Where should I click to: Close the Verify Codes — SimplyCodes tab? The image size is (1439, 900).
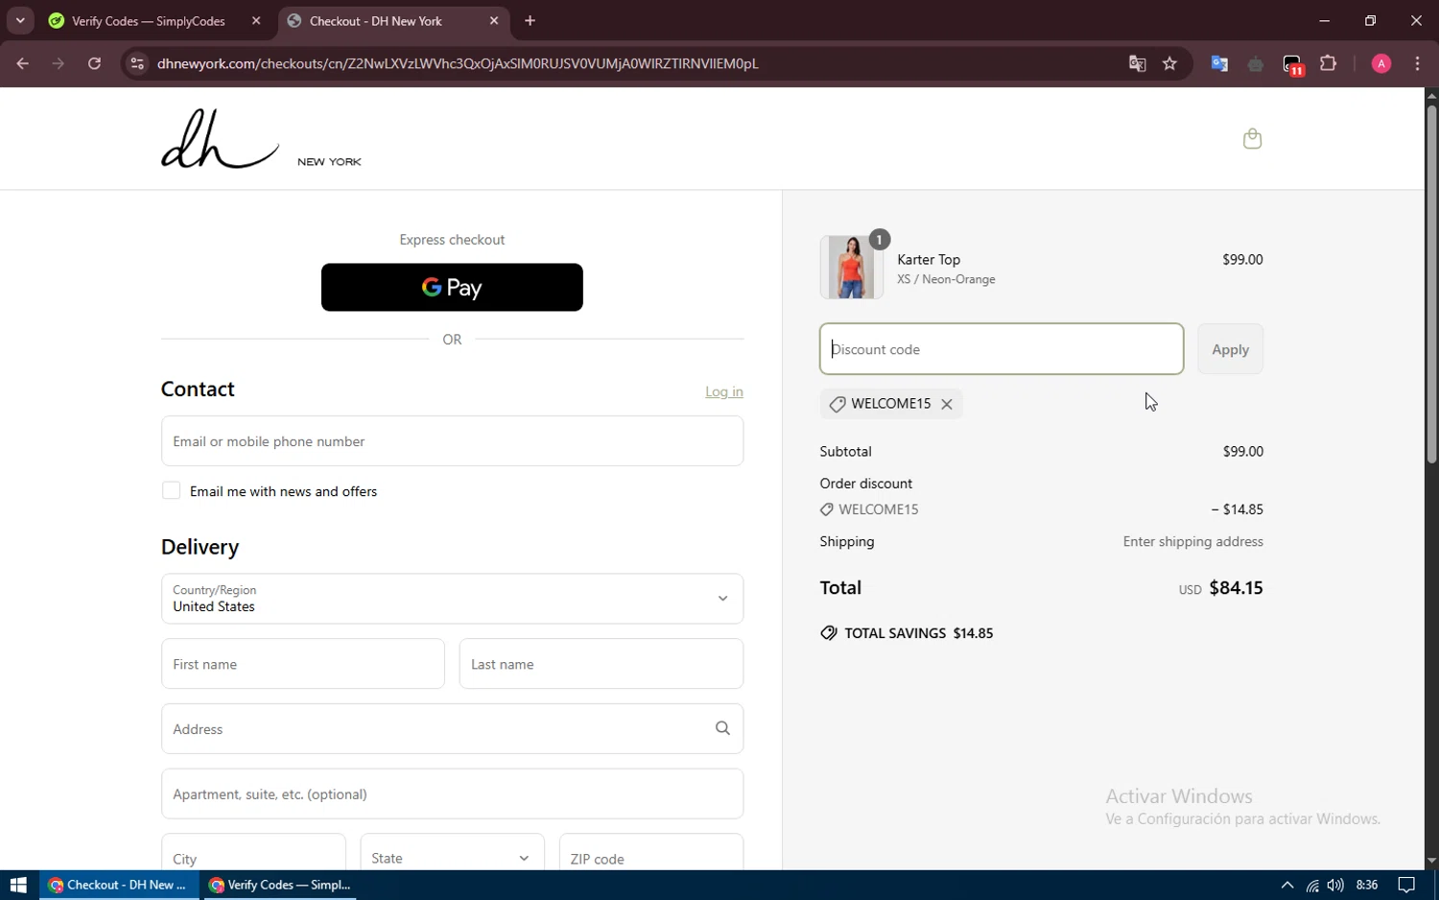[256, 21]
